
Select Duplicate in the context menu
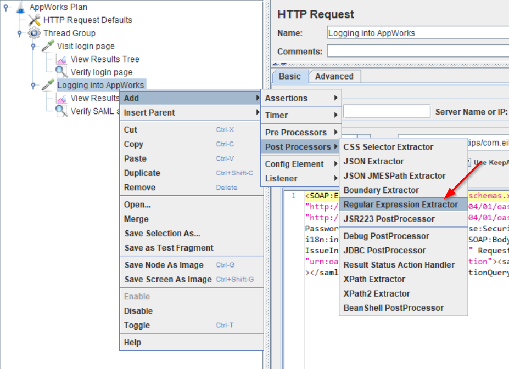142,173
